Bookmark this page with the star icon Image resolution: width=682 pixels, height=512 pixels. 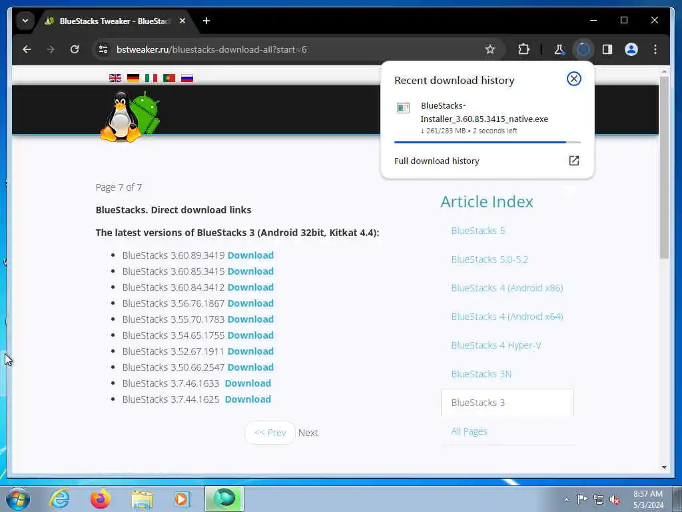tap(490, 49)
